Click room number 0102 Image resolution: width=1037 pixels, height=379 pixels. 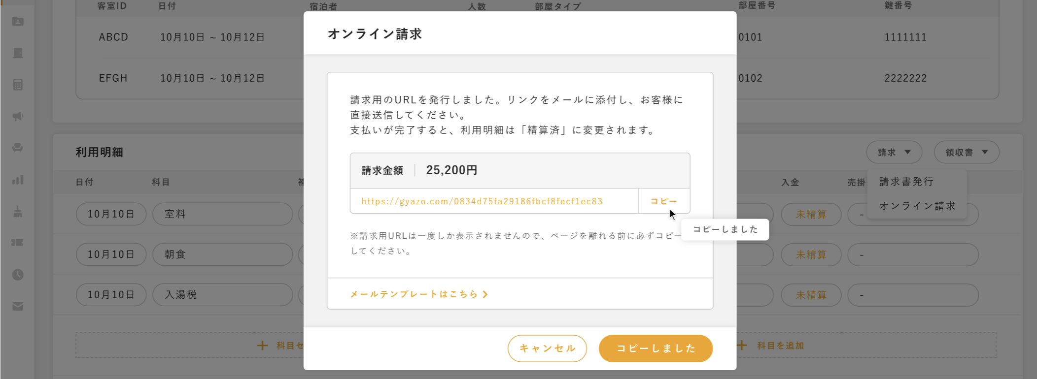(751, 78)
